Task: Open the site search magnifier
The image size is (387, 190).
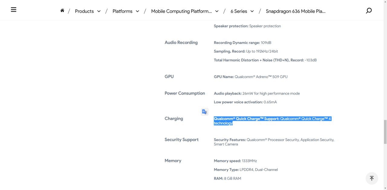Action: 369,11
